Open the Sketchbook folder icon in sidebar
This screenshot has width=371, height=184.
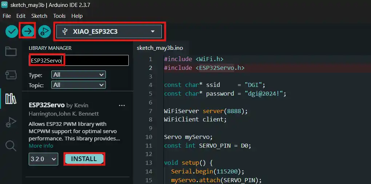[x=11, y=51]
